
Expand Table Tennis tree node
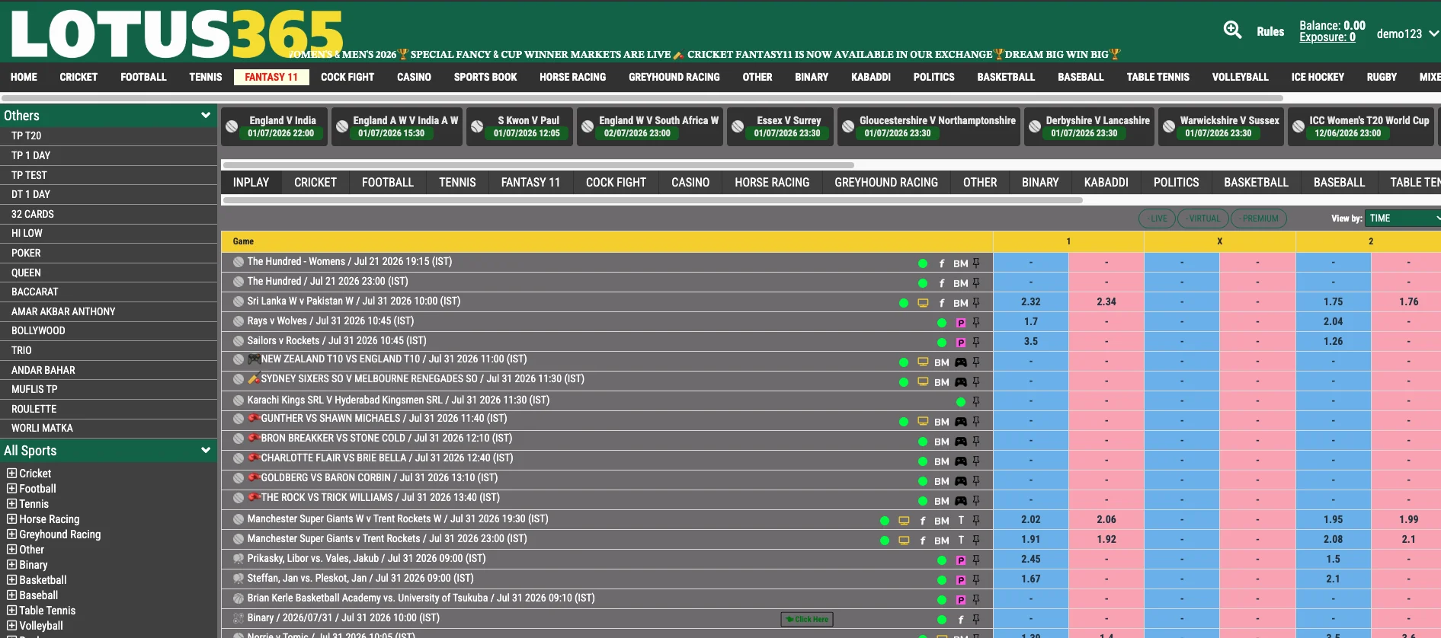pos(12,611)
